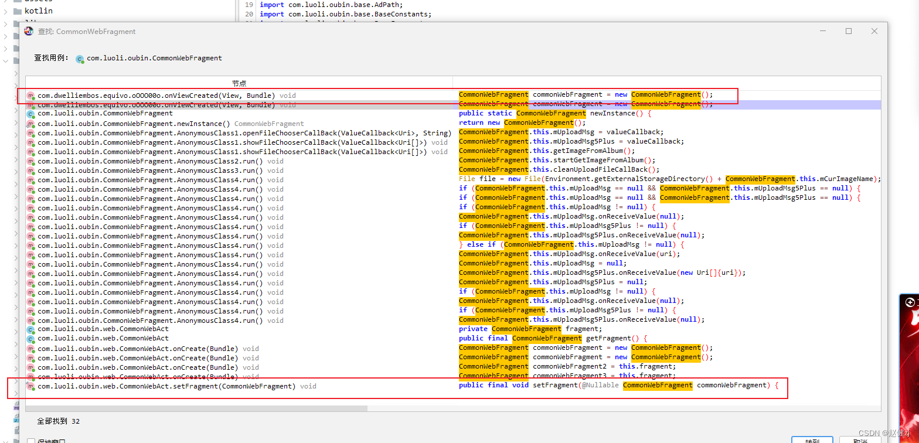The height and width of the screenshot is (443, 919).
Task: Click import line 'com.luoli.oubin.base.AdPath' in background editor
Action: click(x=331, y=5)
